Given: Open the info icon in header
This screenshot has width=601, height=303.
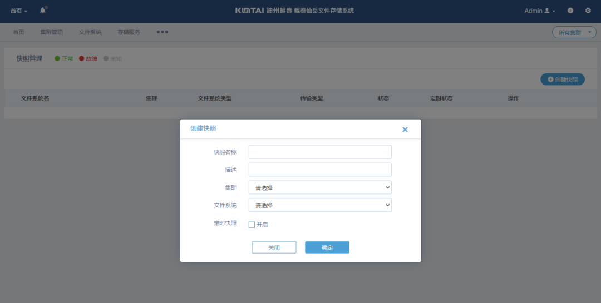Looking at the screenshot, I should pos(570,11).
